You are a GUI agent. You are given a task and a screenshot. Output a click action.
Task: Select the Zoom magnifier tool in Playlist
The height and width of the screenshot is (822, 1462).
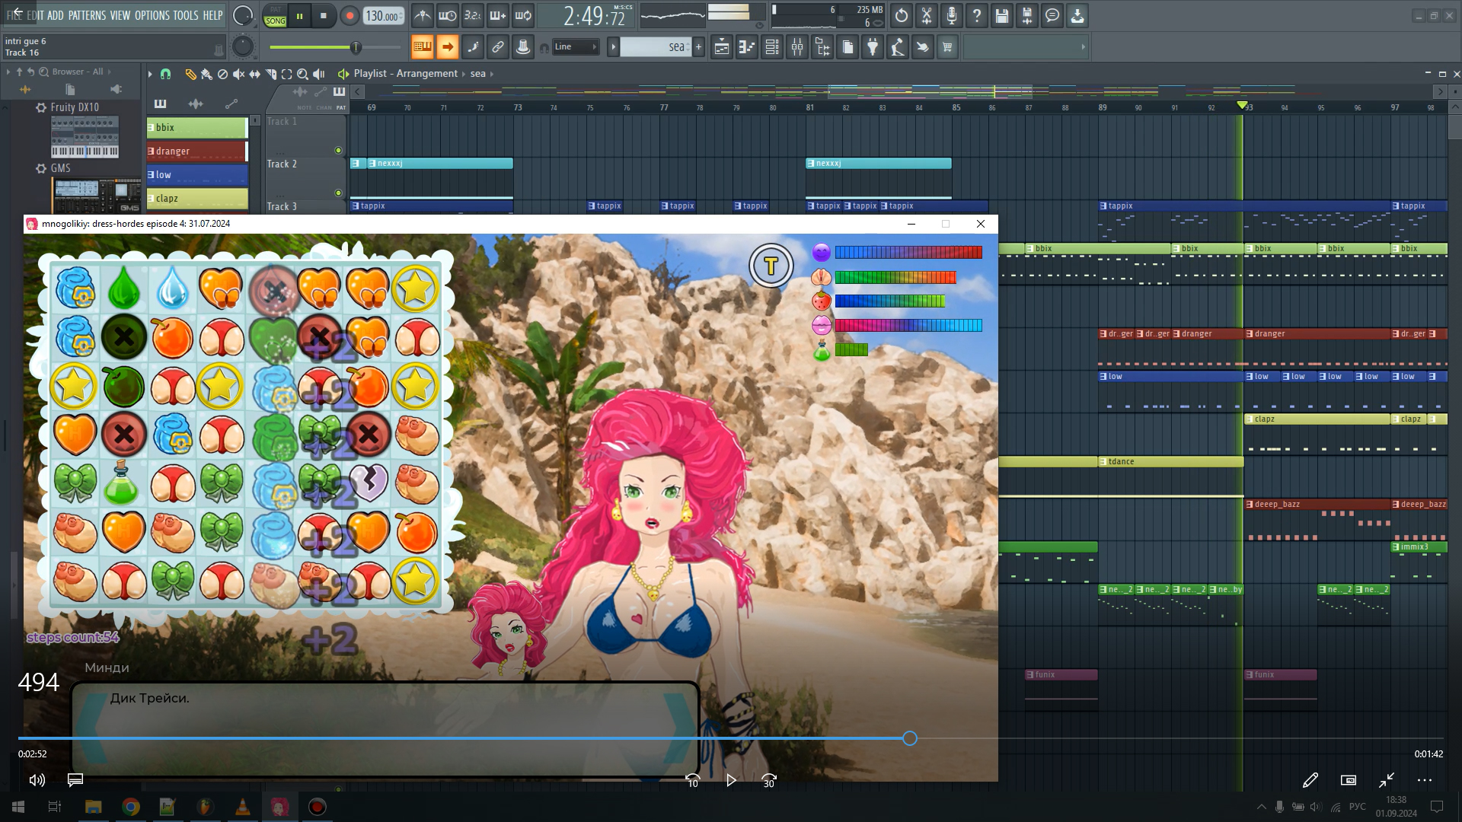[x=302, y=74]
